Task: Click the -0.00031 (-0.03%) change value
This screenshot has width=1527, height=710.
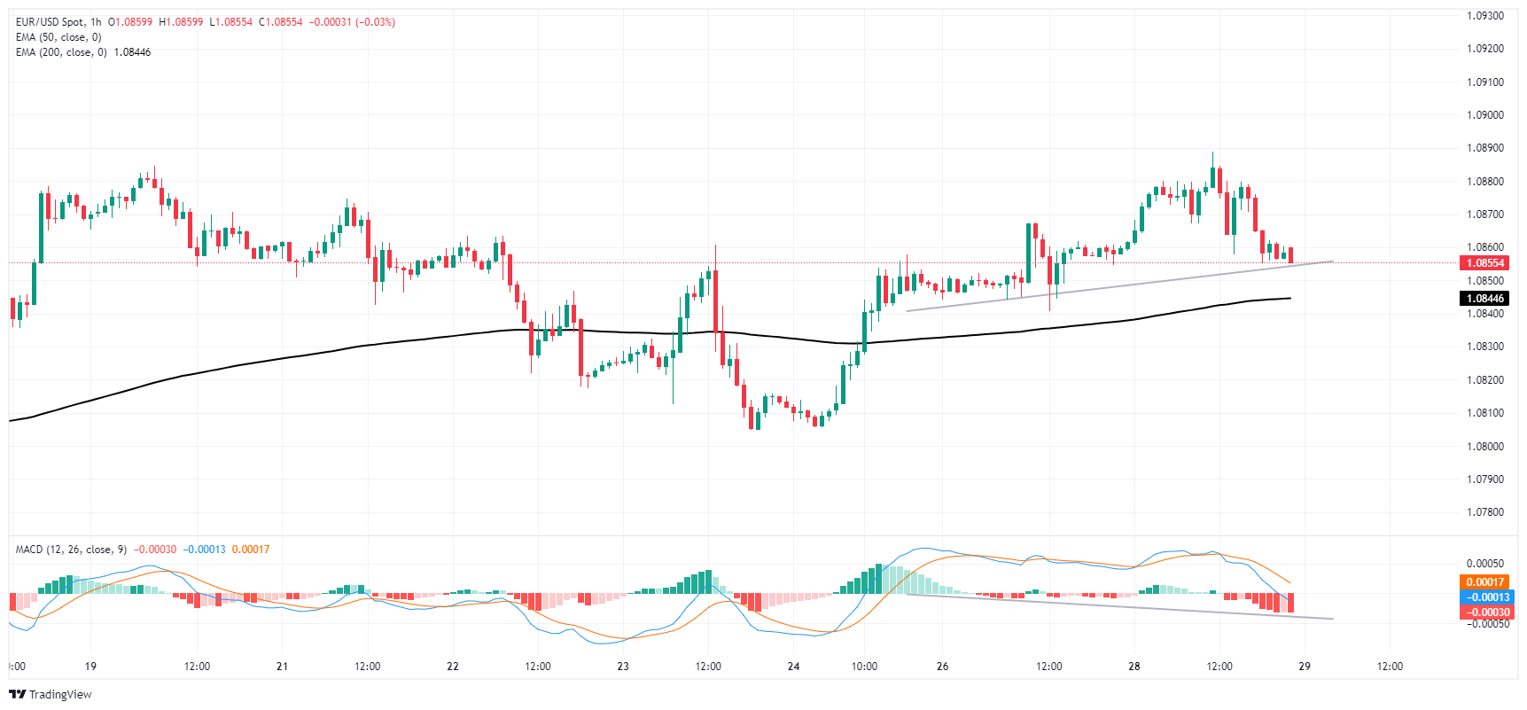Action: click(353, 22)
